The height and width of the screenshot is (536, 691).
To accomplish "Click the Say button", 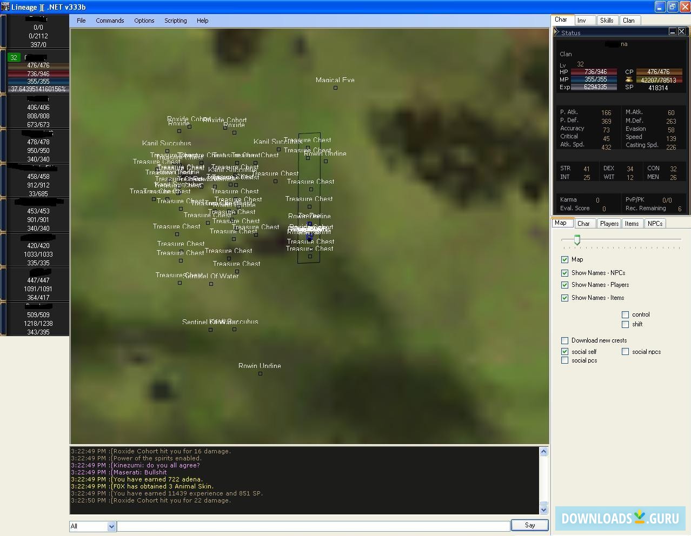I will (530, 525).
